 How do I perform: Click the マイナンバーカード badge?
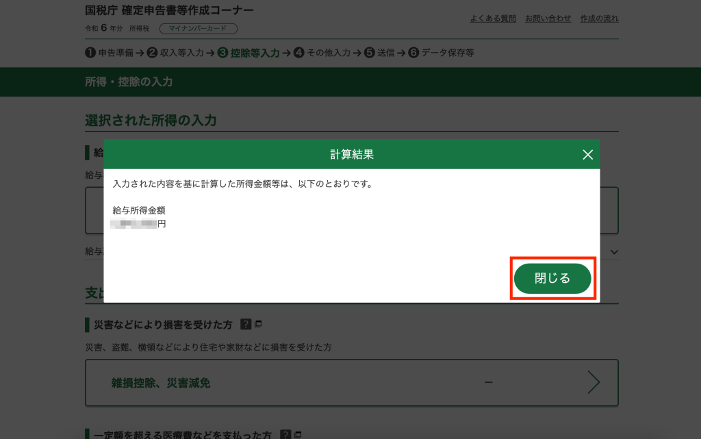tap(198, 29)
